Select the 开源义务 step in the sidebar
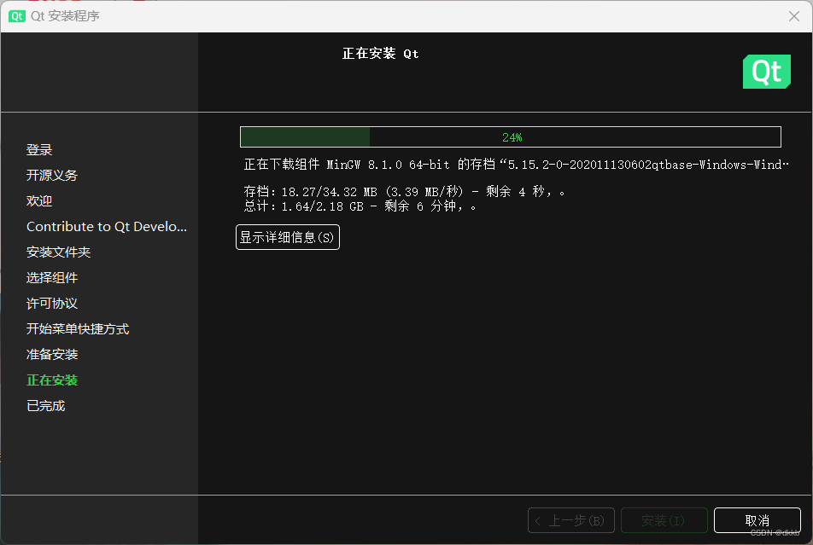Viewport: 813px width, 545px height. coord(52,175)
